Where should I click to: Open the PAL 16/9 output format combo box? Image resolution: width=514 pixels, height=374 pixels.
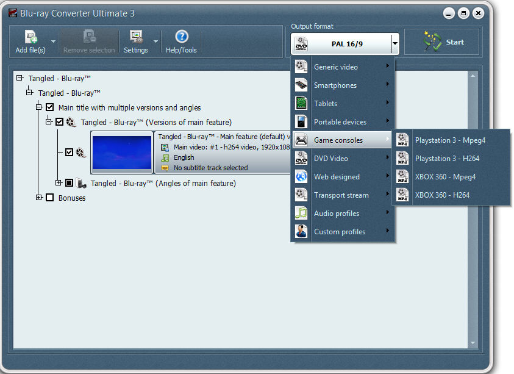[x=345, y=44]
